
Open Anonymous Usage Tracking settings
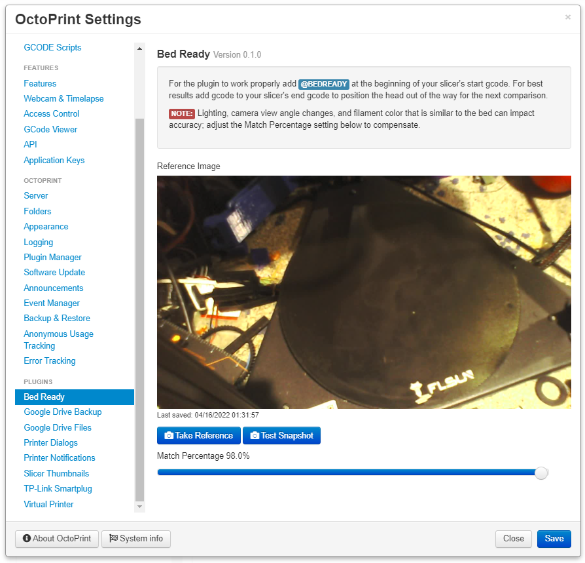pos(59,340)
